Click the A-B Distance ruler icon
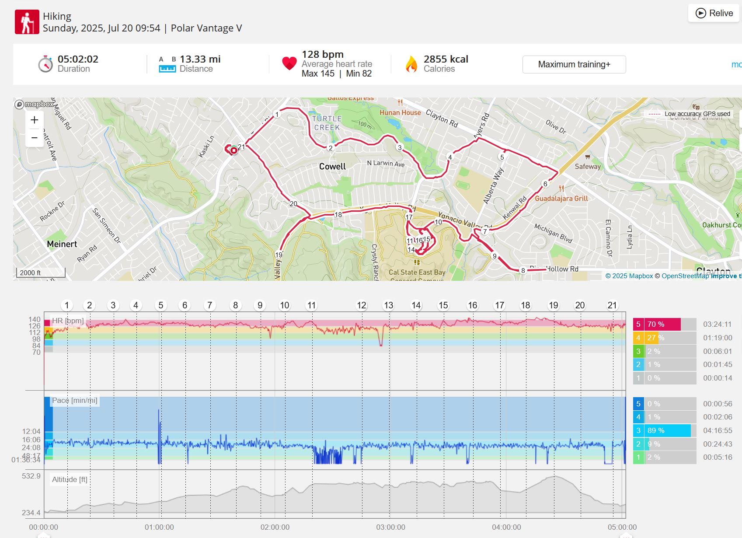 coord(167,64)
